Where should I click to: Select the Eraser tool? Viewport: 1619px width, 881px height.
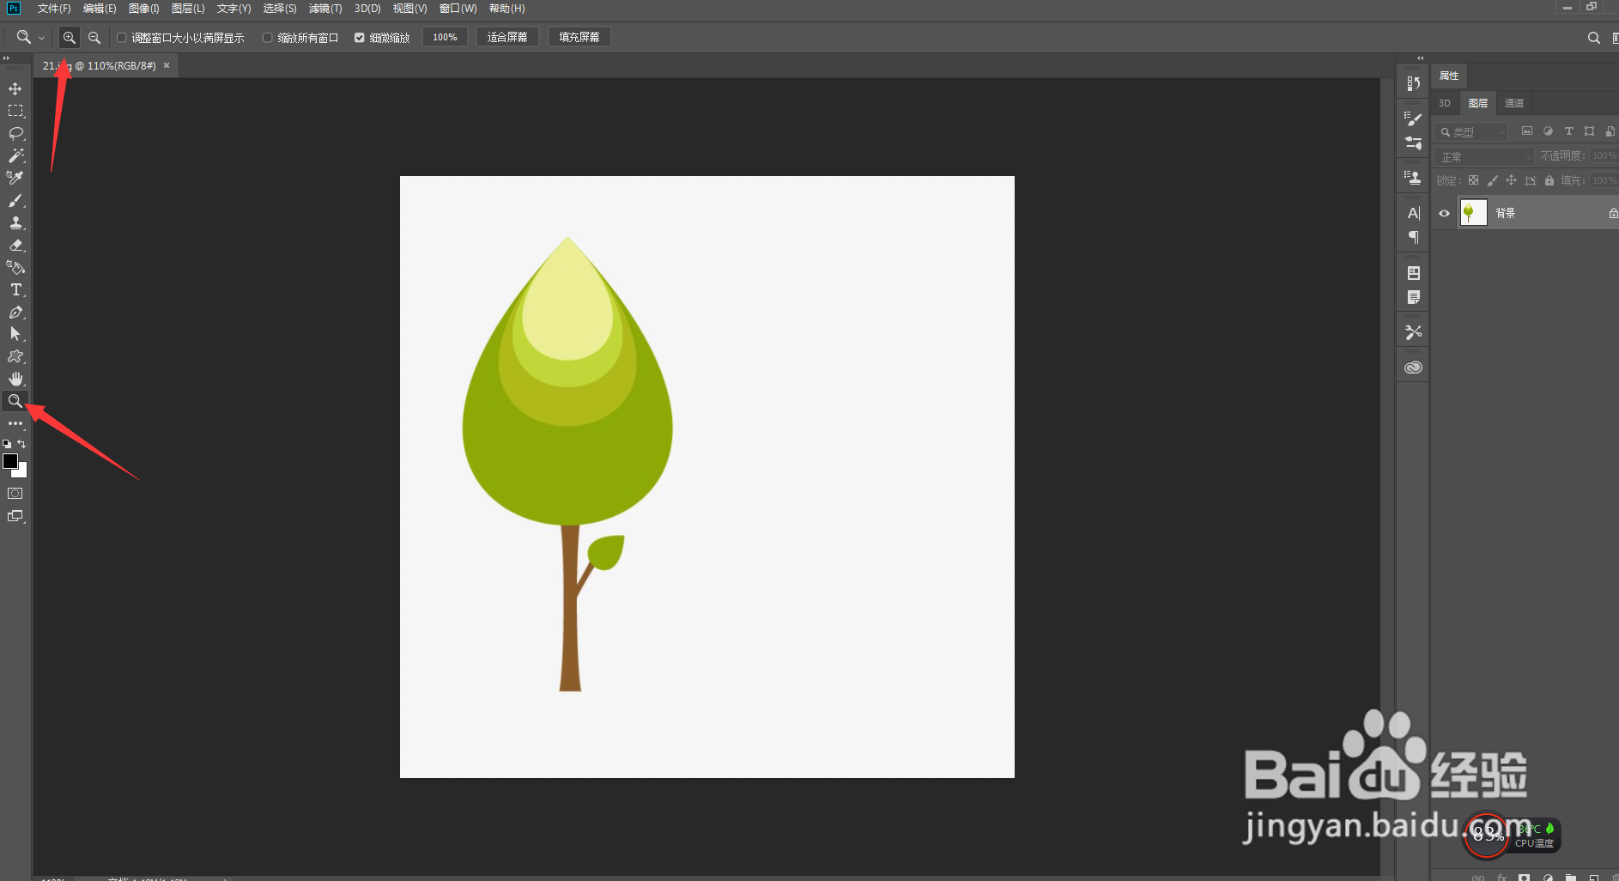(15, 245)
